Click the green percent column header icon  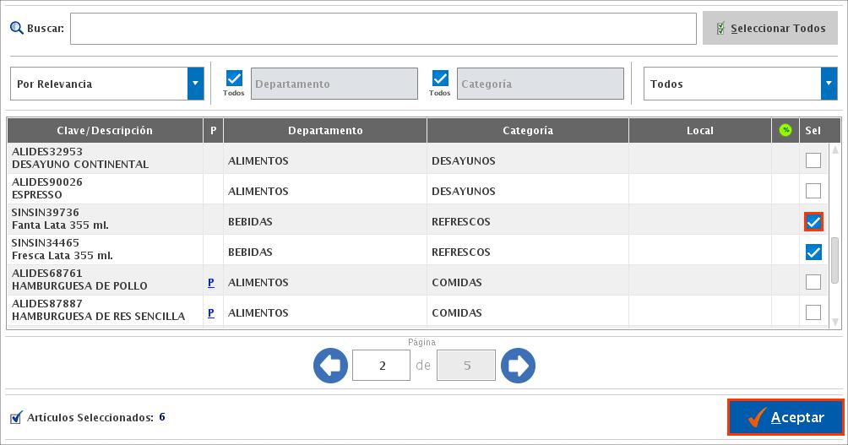click(785, 130)
